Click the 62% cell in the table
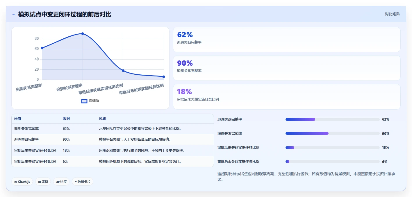Image resolution: width=412 pixels, height=197 pixels. (66, 129)
